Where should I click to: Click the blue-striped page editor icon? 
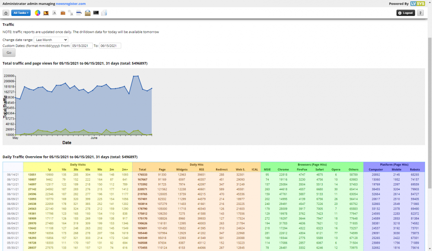(79, 13)
